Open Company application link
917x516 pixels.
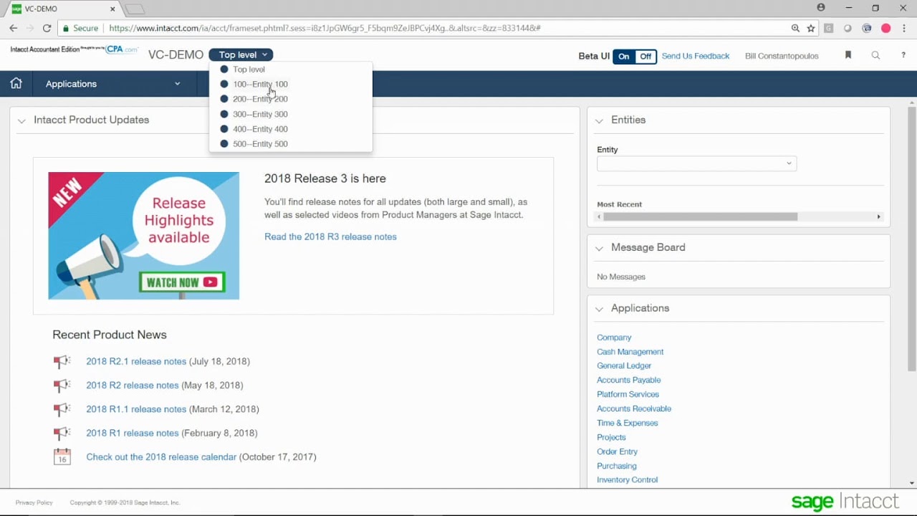tap(614, 338)
